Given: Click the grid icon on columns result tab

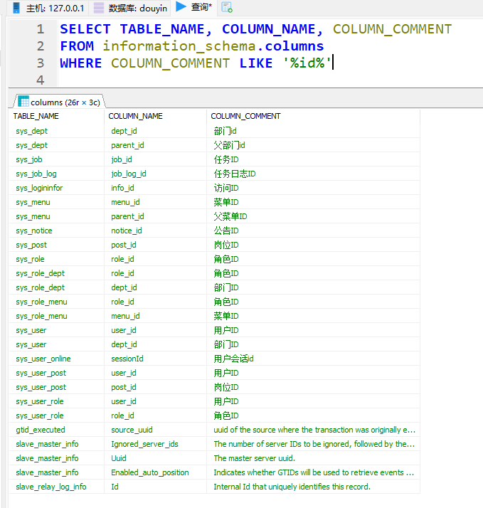Looking at the screenshot, I should pos(23,102).
